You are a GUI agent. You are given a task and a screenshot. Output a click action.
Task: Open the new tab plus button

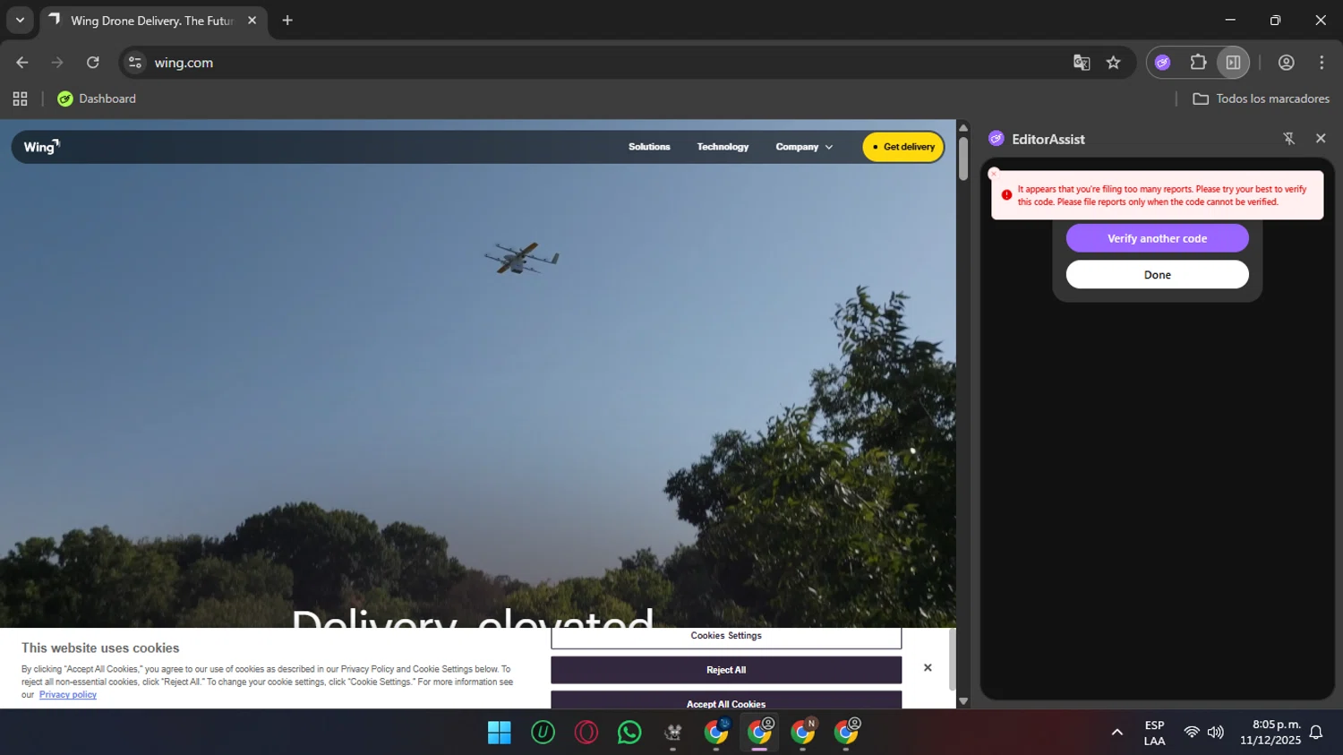(x=287, y=21)
